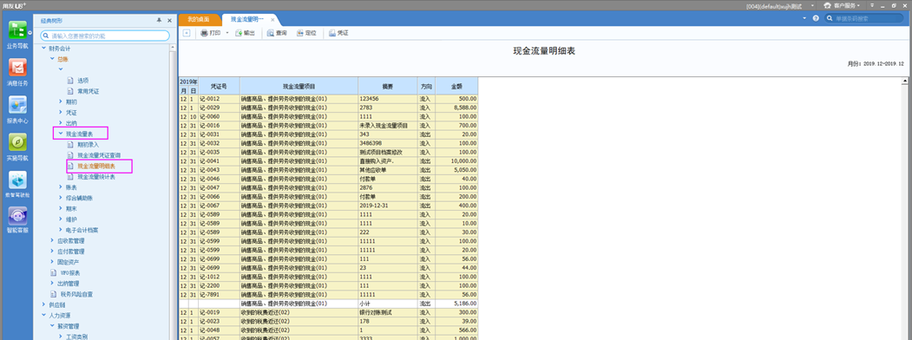Open UFO报表 in the tree
The height and width of the screenshot is (340, 912).
click(x=70, y=272)
